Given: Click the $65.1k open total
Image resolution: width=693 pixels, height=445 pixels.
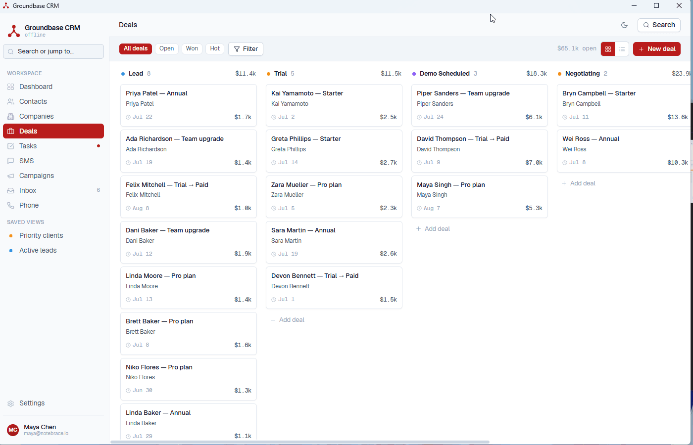Looking at the screenshot, I should 577,48.
